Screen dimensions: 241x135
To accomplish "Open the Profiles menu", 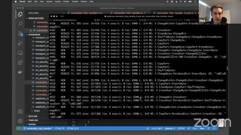I will tap(66, 1).
